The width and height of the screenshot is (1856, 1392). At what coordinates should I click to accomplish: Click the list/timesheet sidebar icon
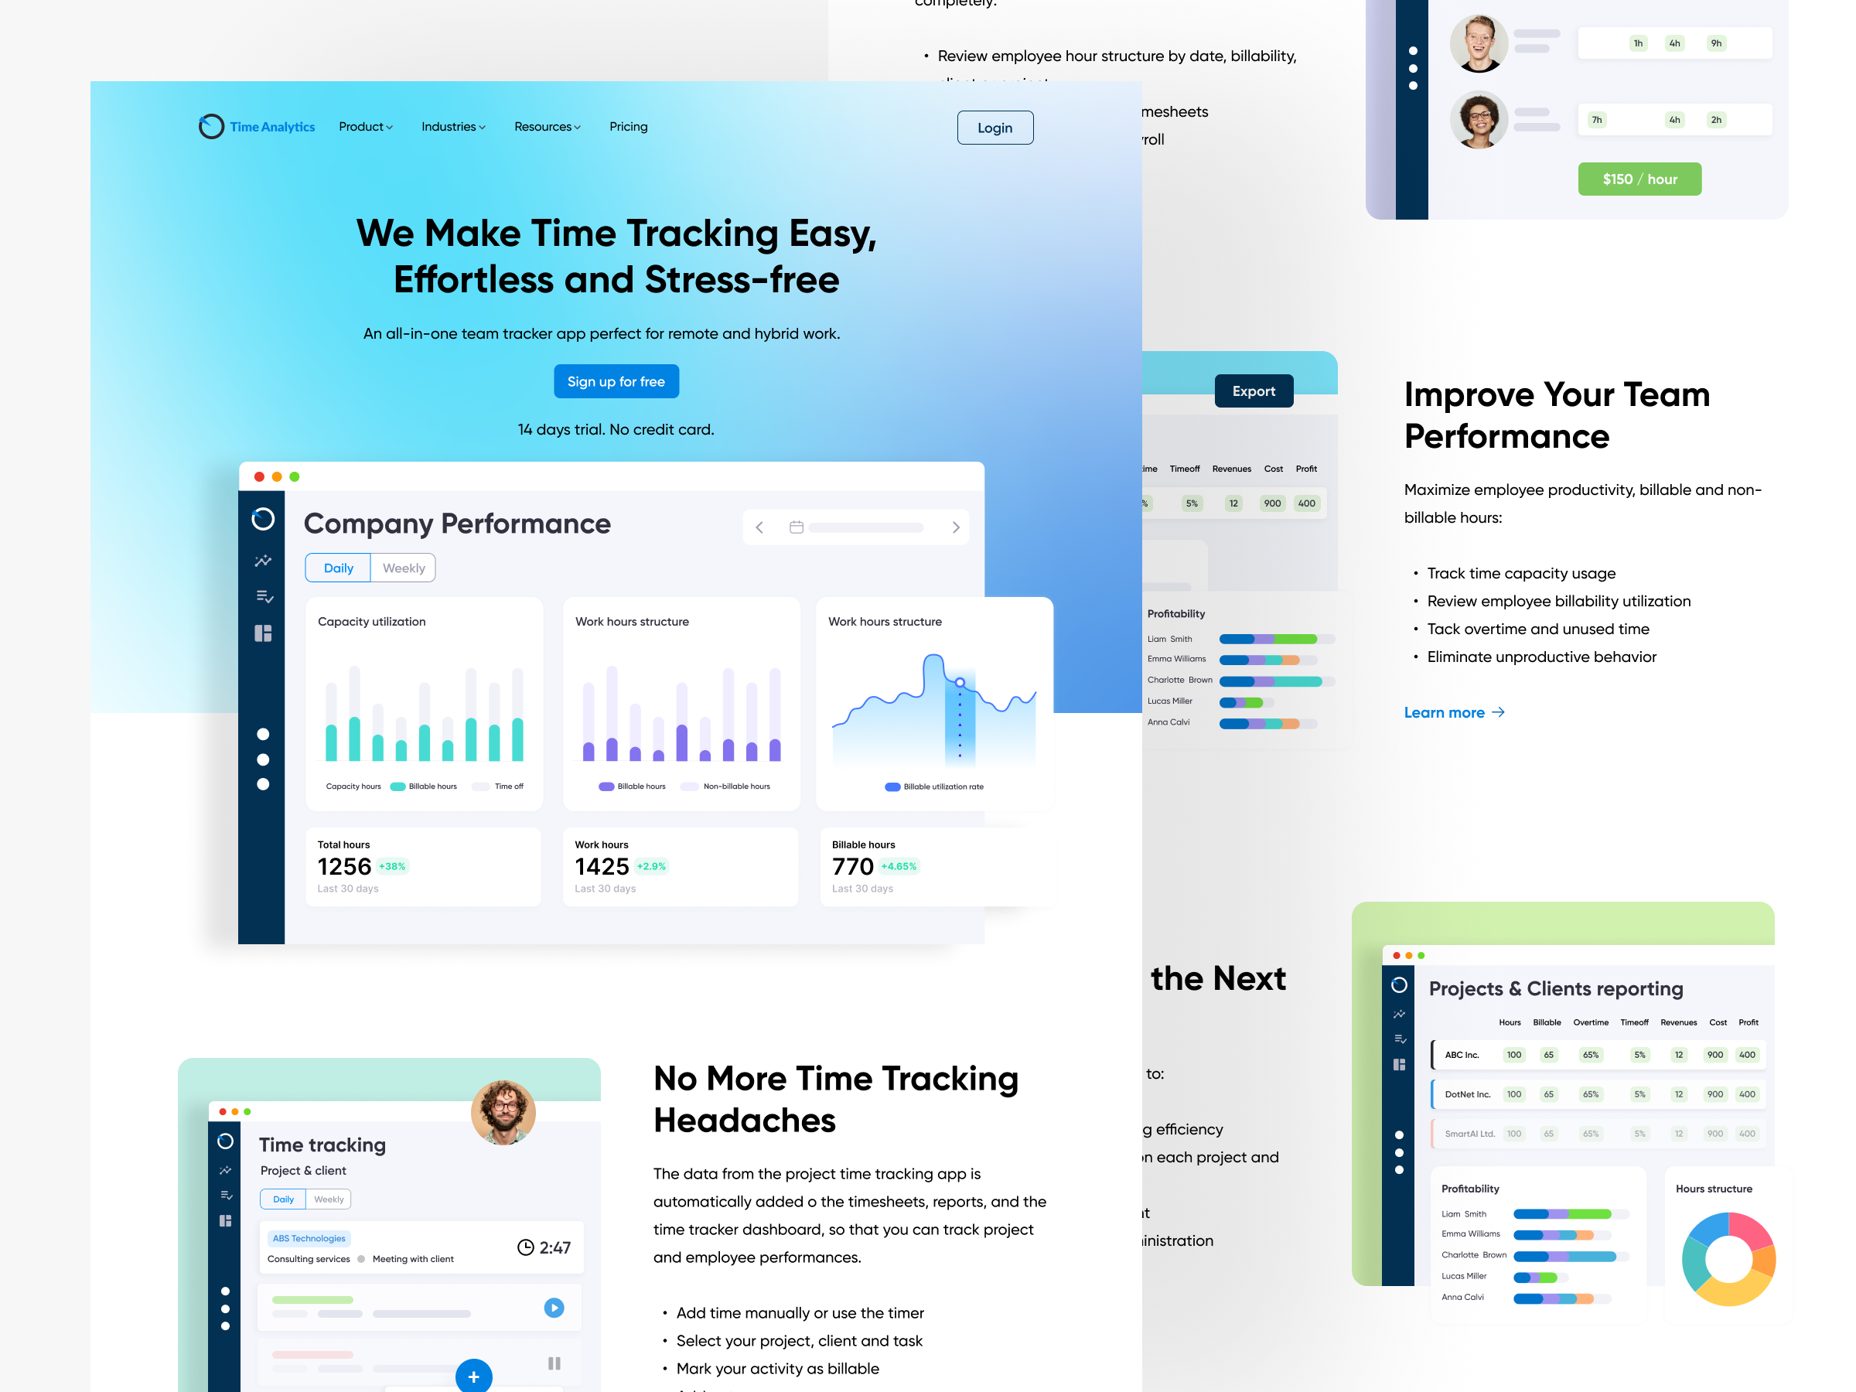(264, 596)
